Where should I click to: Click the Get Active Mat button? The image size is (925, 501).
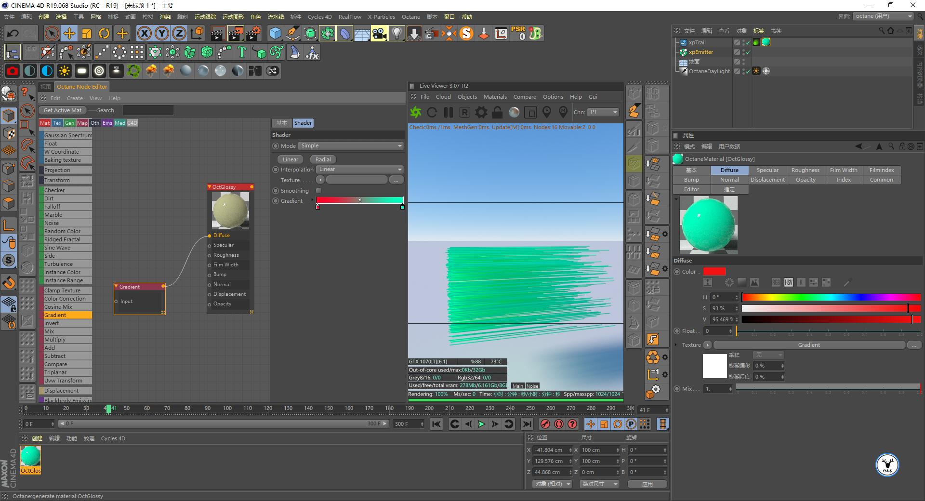[x=62, y=110]
